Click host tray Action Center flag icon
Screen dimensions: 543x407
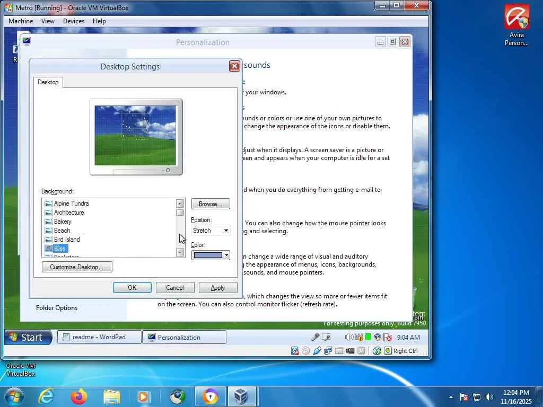[x=464, y=397]
